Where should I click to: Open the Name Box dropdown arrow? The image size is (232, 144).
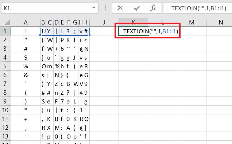pos(94,8)
